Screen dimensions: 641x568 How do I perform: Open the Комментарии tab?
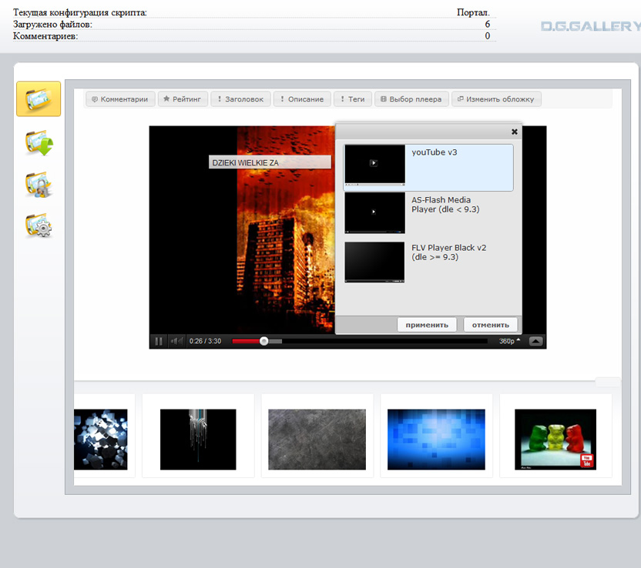pos(120,99)
